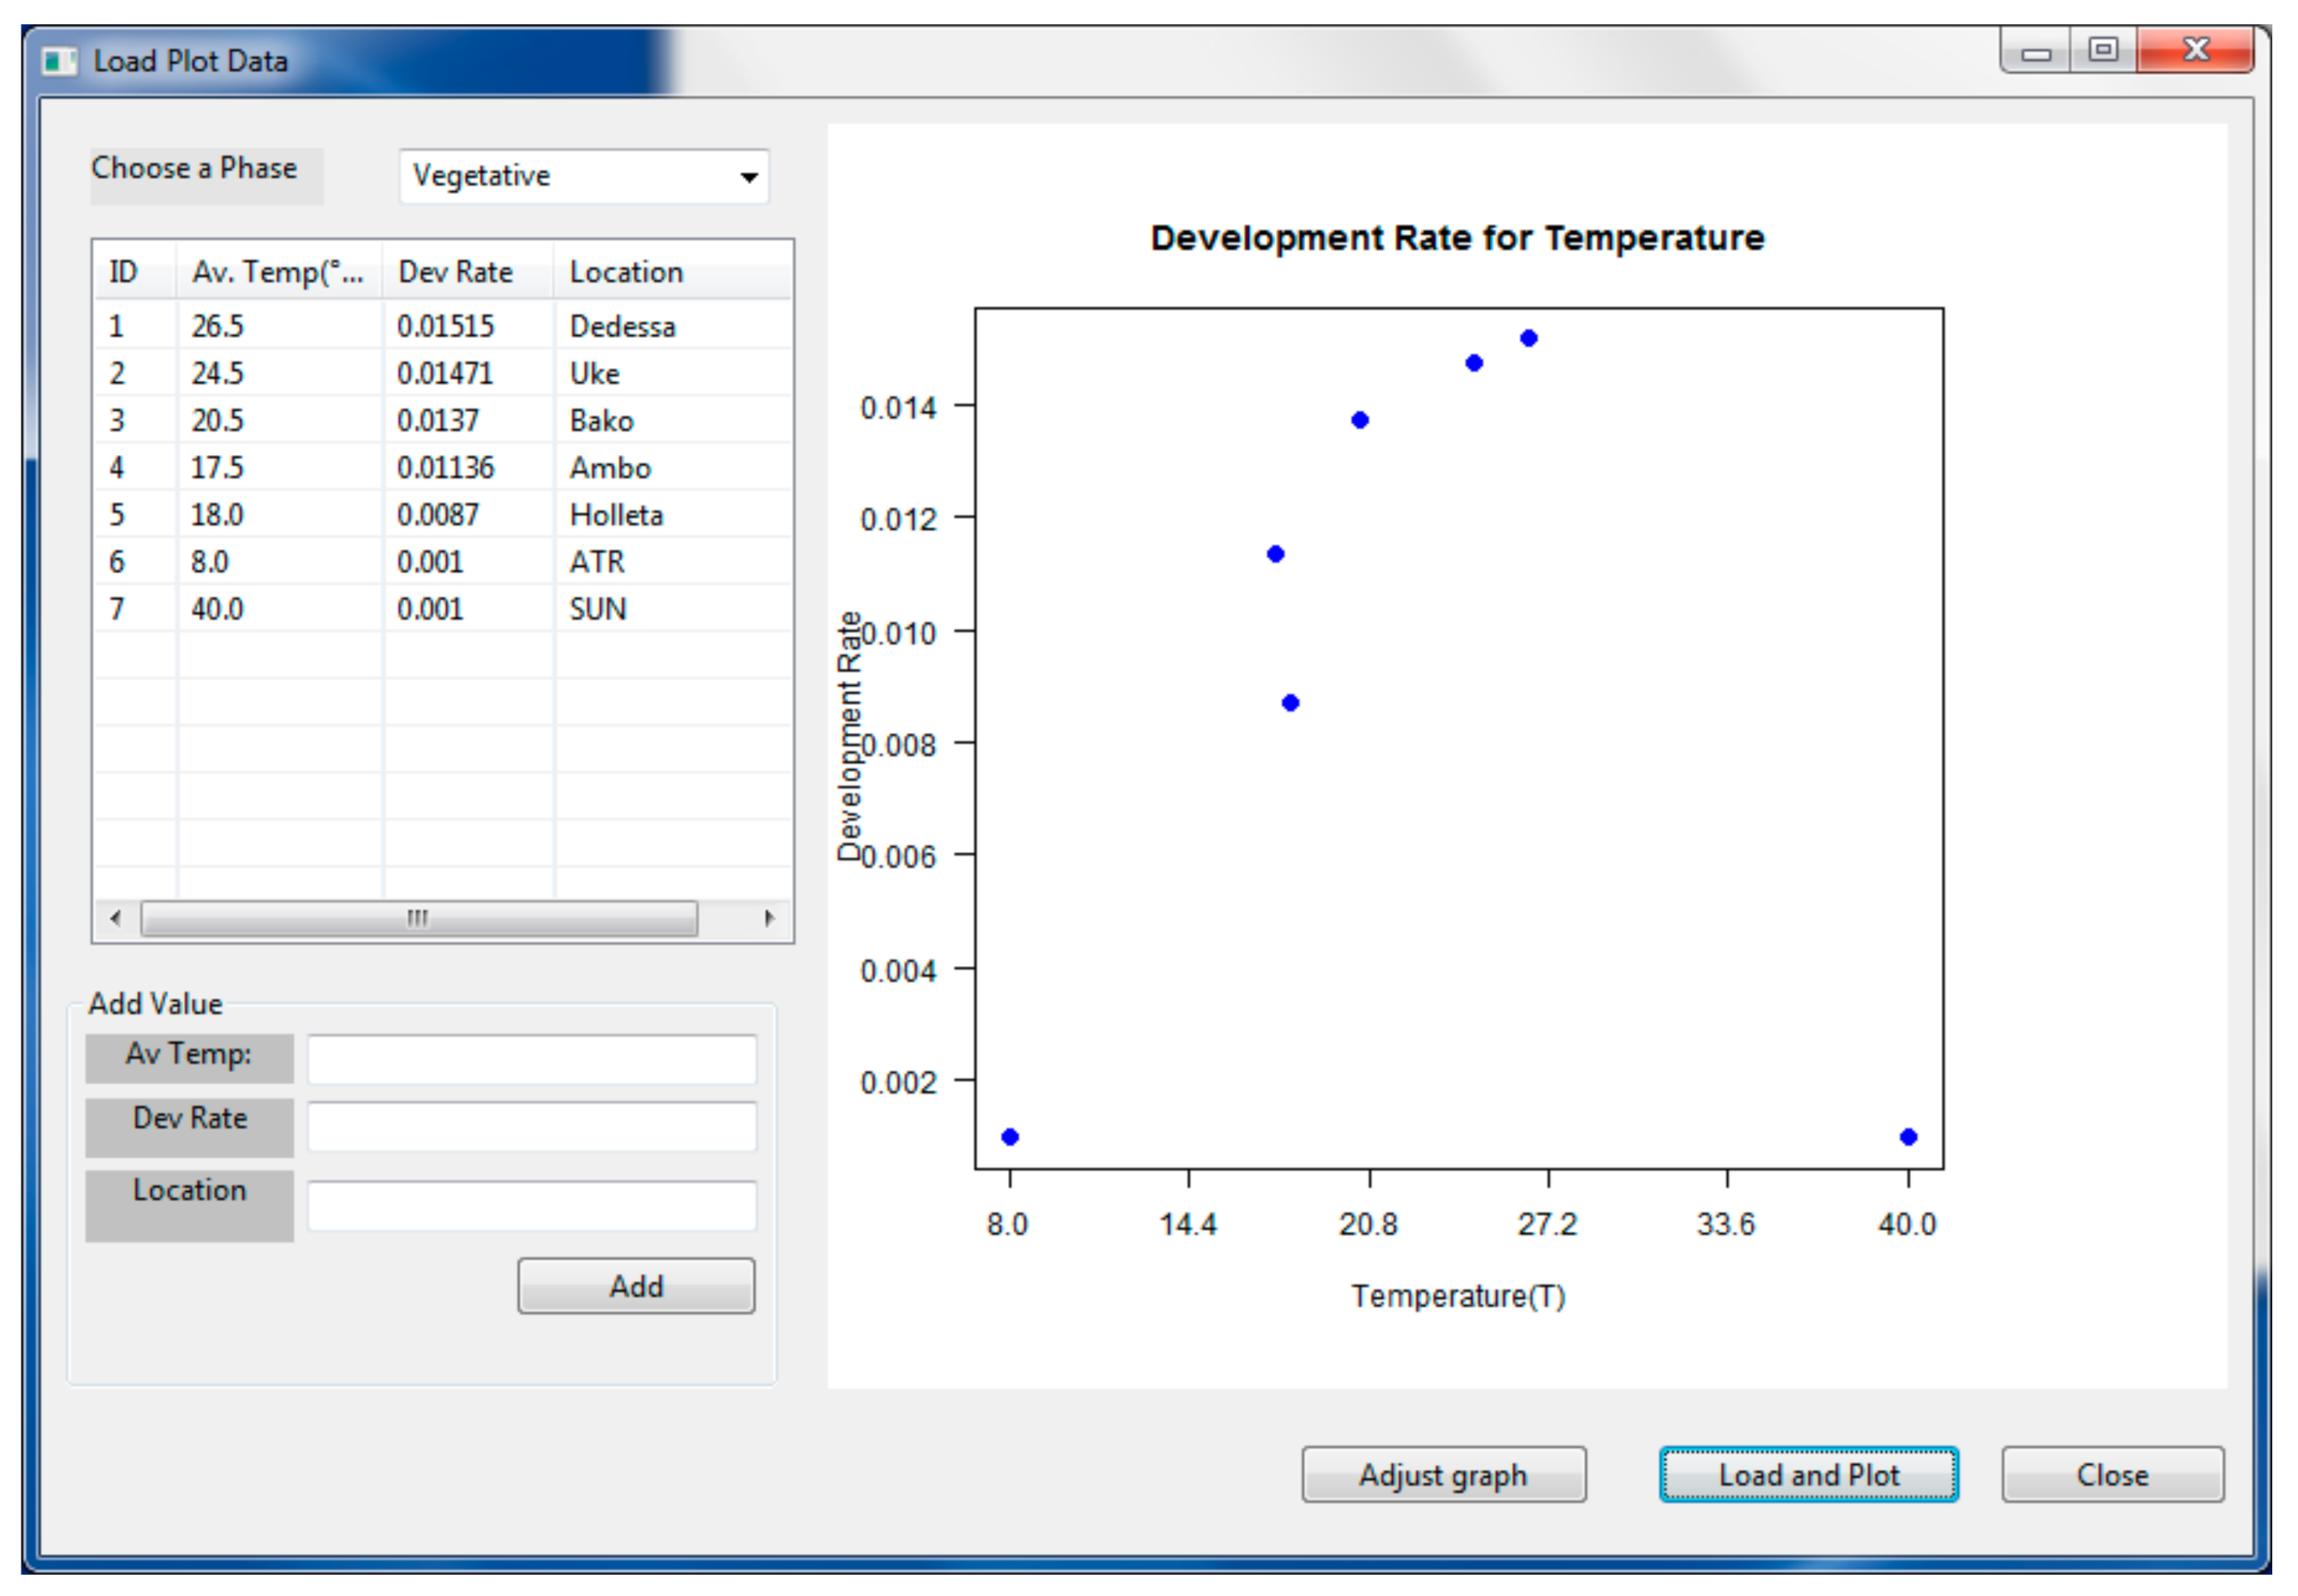
Task: Select the Ambo location cell
Action: point(610,467)
